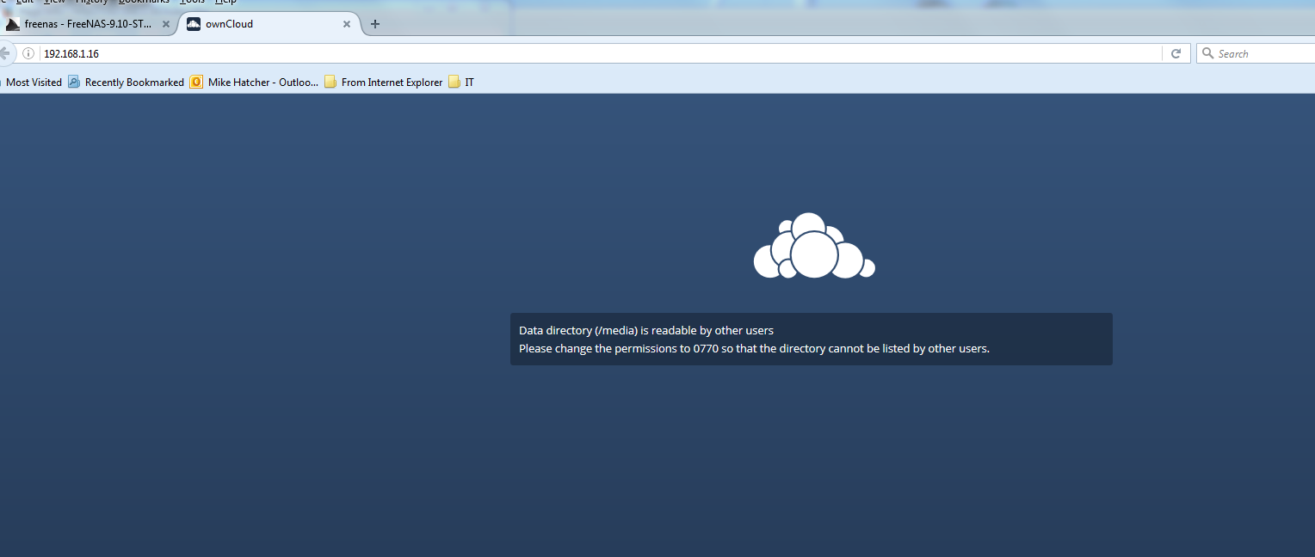
Task: Click the IT folder icon
Action: point(454,83)
